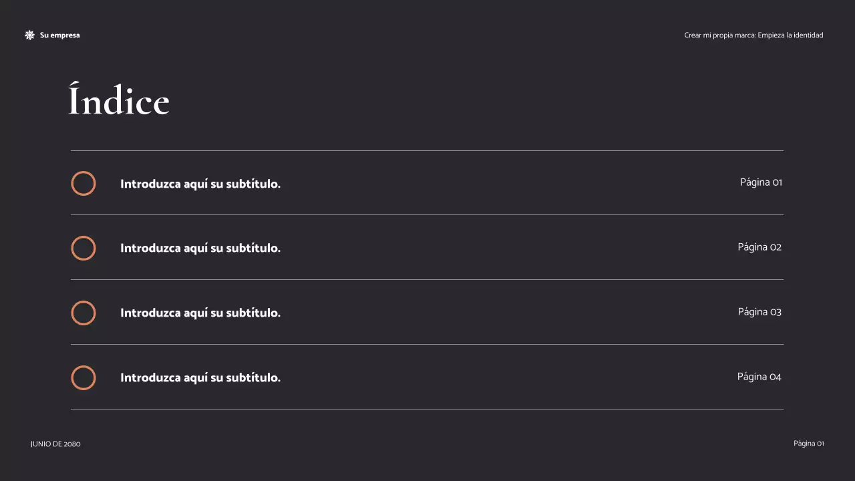Open the "Página 03" index link
855x481 pixels.
(759, 312)
